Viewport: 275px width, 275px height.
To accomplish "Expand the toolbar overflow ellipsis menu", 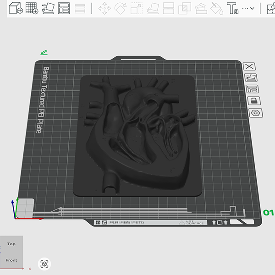I will [248, 8].
